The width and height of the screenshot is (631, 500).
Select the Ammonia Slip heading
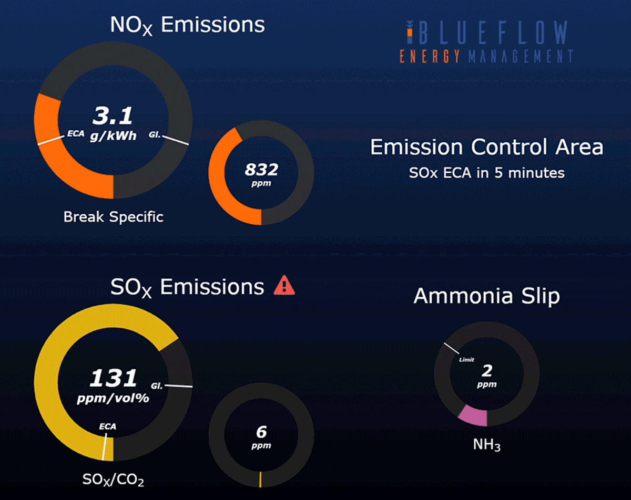tap(486, 296)
